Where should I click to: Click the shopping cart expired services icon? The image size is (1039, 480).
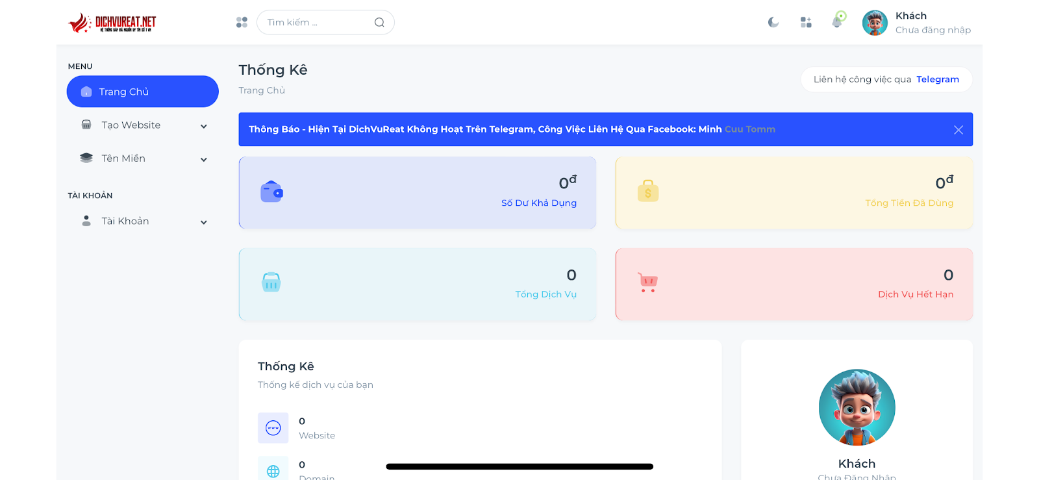[x=648, y=282]
